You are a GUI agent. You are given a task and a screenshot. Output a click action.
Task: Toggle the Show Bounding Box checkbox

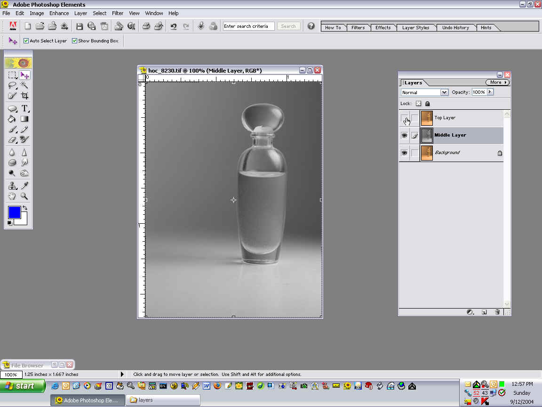[x=74, y=41]
